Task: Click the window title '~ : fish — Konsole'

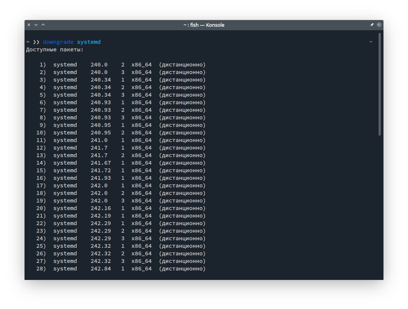Action: click(204, 25)
